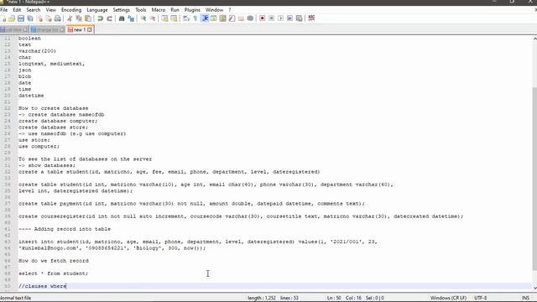Viewport: 537px width, 302px height.
Task: Click the vertical scrollbar thumb
Action: pyautogui.click(x=534, y=178)
